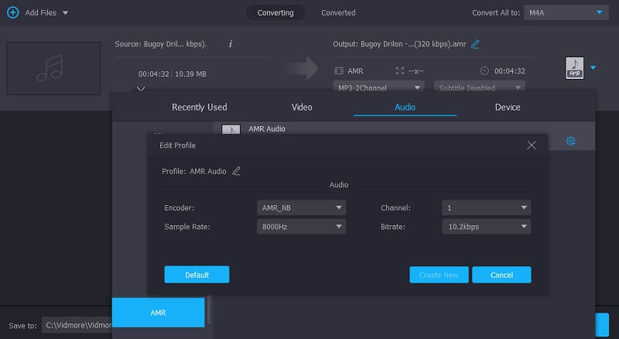Image resolution: width=619 pixels, height=339 pixels.
Task: Edit output filename with pencil icon
Action: (x=475, y=44)
